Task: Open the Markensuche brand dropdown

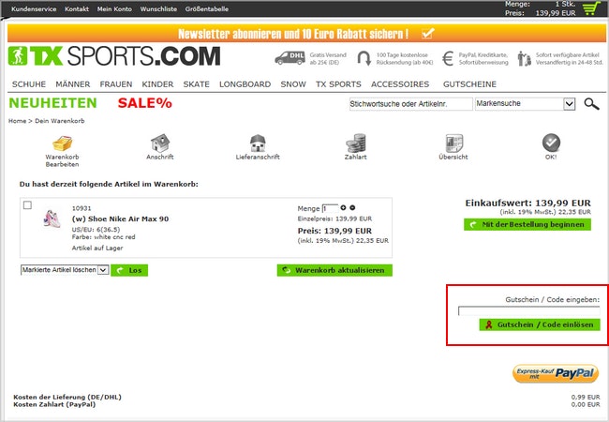Action: coord(525,104)
